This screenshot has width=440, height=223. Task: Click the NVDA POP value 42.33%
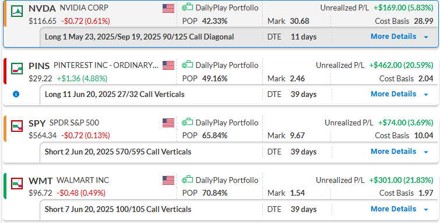pos(214,21)
